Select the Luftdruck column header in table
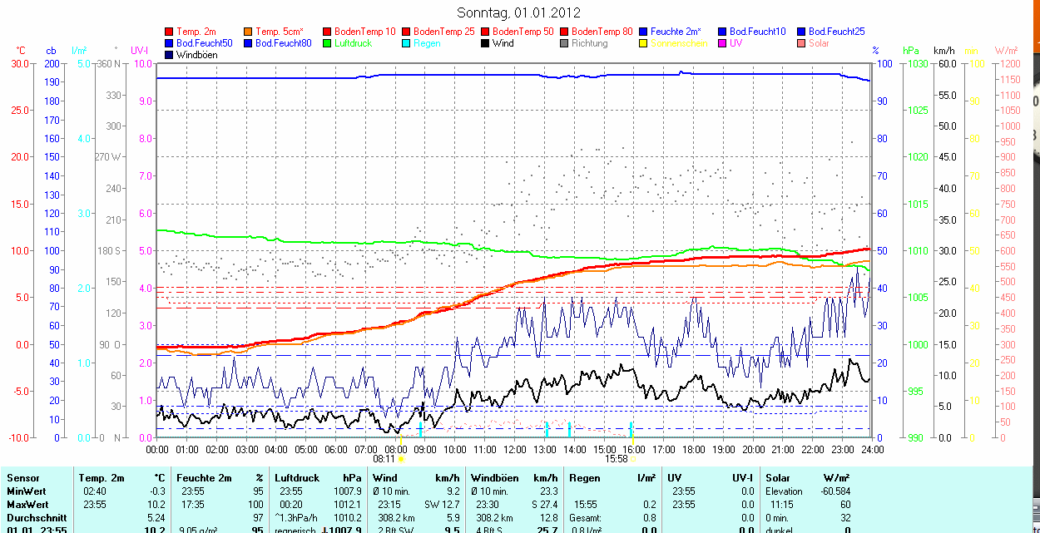The width and height of the screenshot is (1040, 533). [296, 478]
